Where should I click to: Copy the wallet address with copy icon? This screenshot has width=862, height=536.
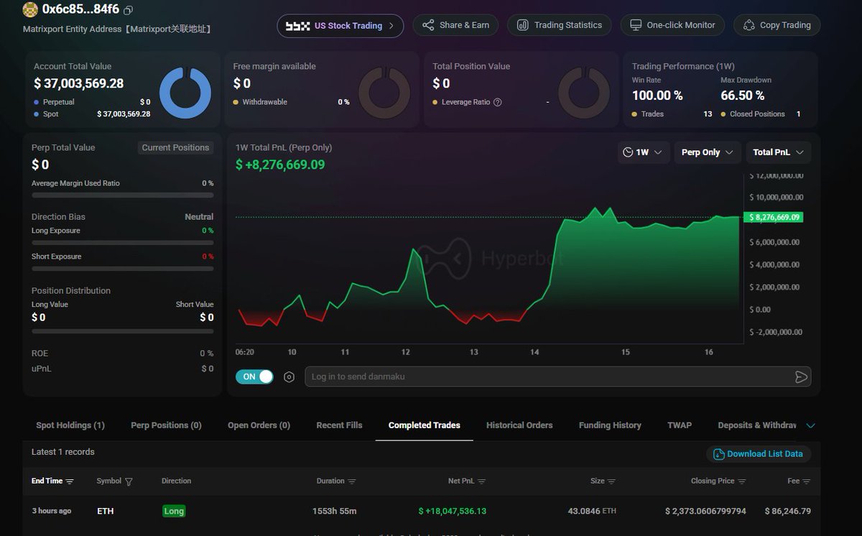pos(129,10)
